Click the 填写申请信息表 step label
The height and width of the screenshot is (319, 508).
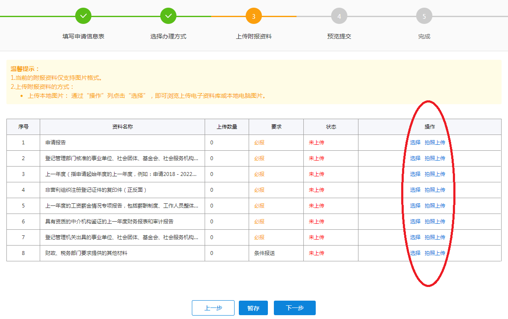(x=83, y=37)
